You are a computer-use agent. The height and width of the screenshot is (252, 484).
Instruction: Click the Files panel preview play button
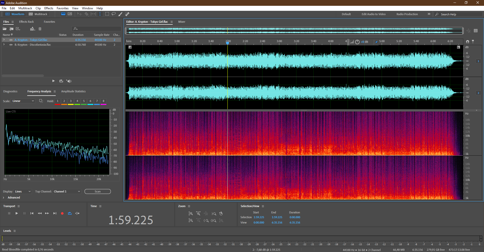pos(53,81)
